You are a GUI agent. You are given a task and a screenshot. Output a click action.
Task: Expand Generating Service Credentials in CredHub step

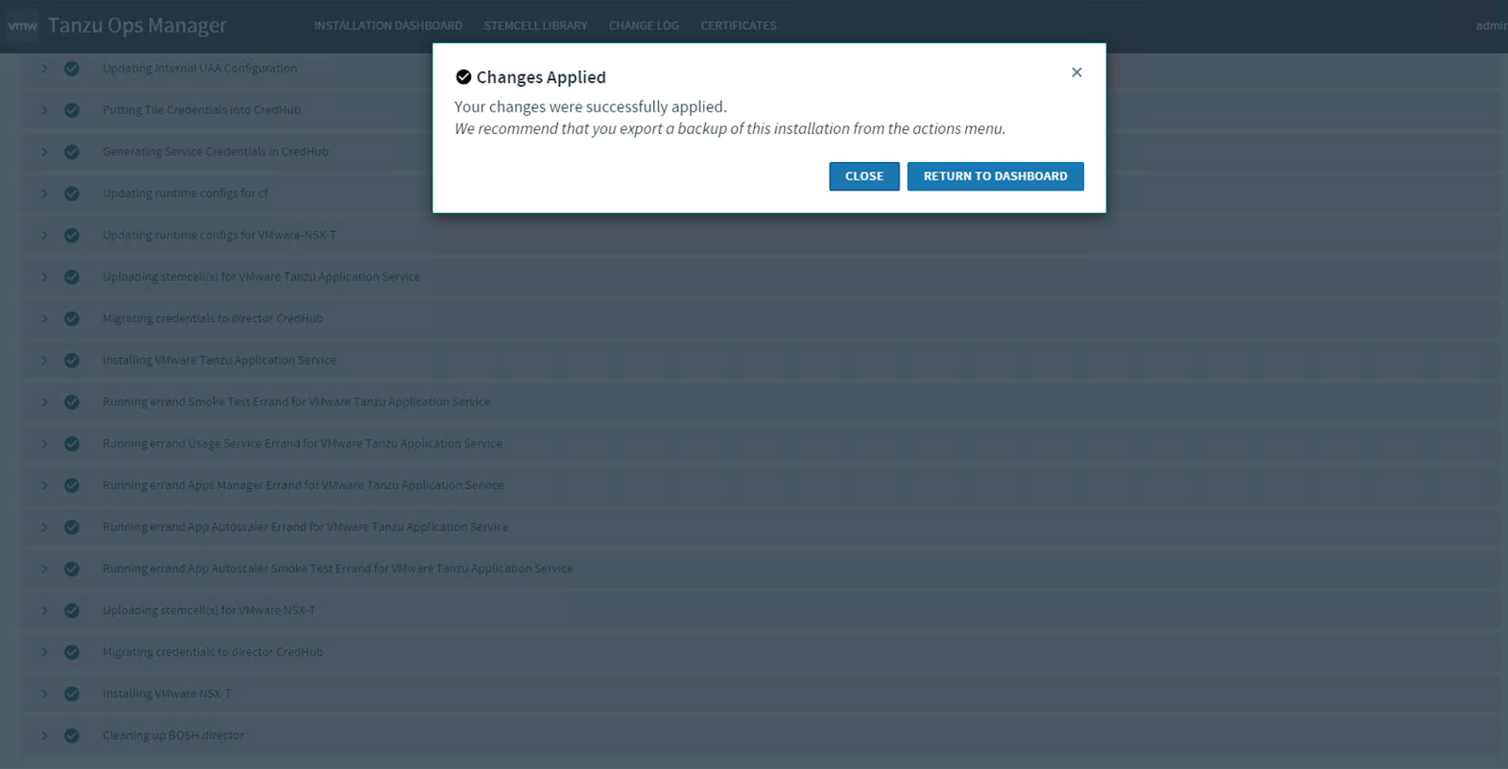tap(44, 152)
